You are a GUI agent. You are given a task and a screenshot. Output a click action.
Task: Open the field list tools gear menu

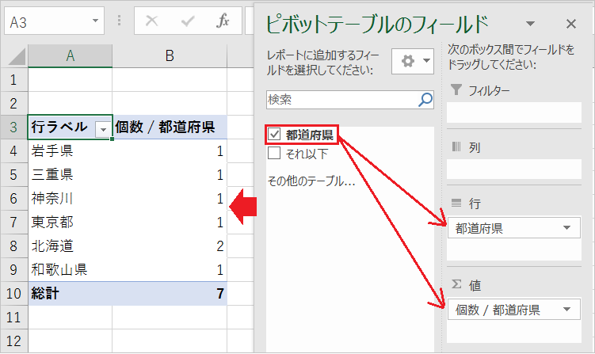tap(413, 61)
